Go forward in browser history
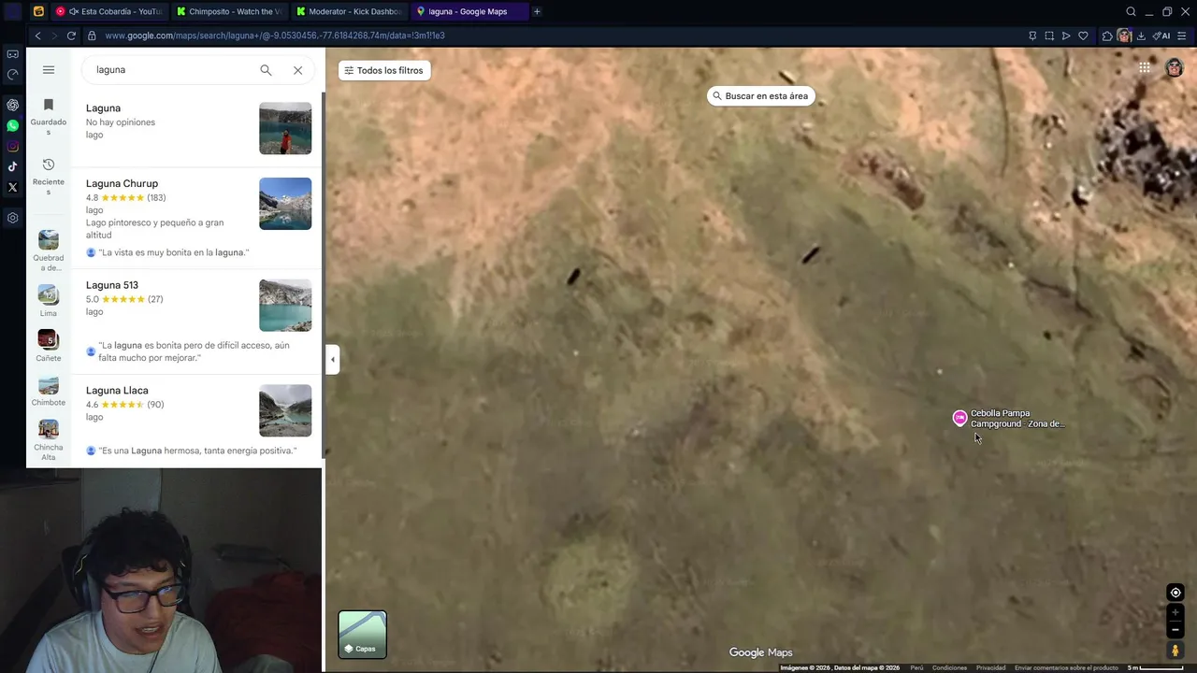1197x673 pixels. pos(54,36)
